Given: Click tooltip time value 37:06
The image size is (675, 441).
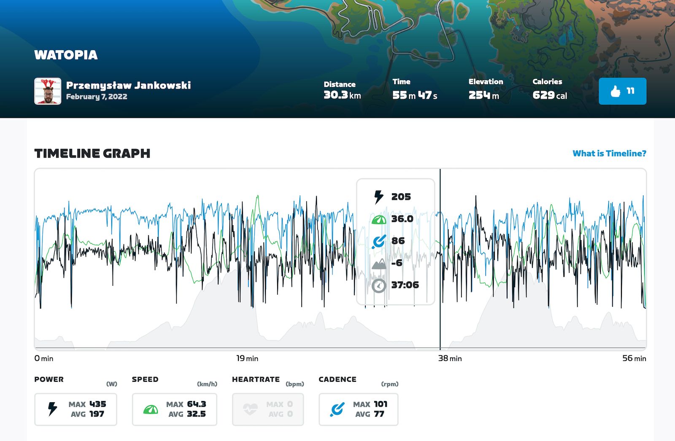Looking at the screenshot, I should click(x=405, y=285).
